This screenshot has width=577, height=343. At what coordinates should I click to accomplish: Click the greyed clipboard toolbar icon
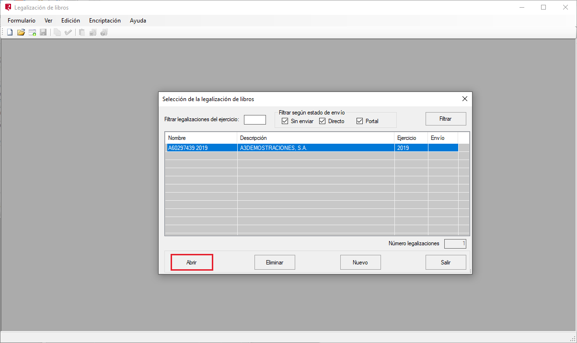point(82,33)
